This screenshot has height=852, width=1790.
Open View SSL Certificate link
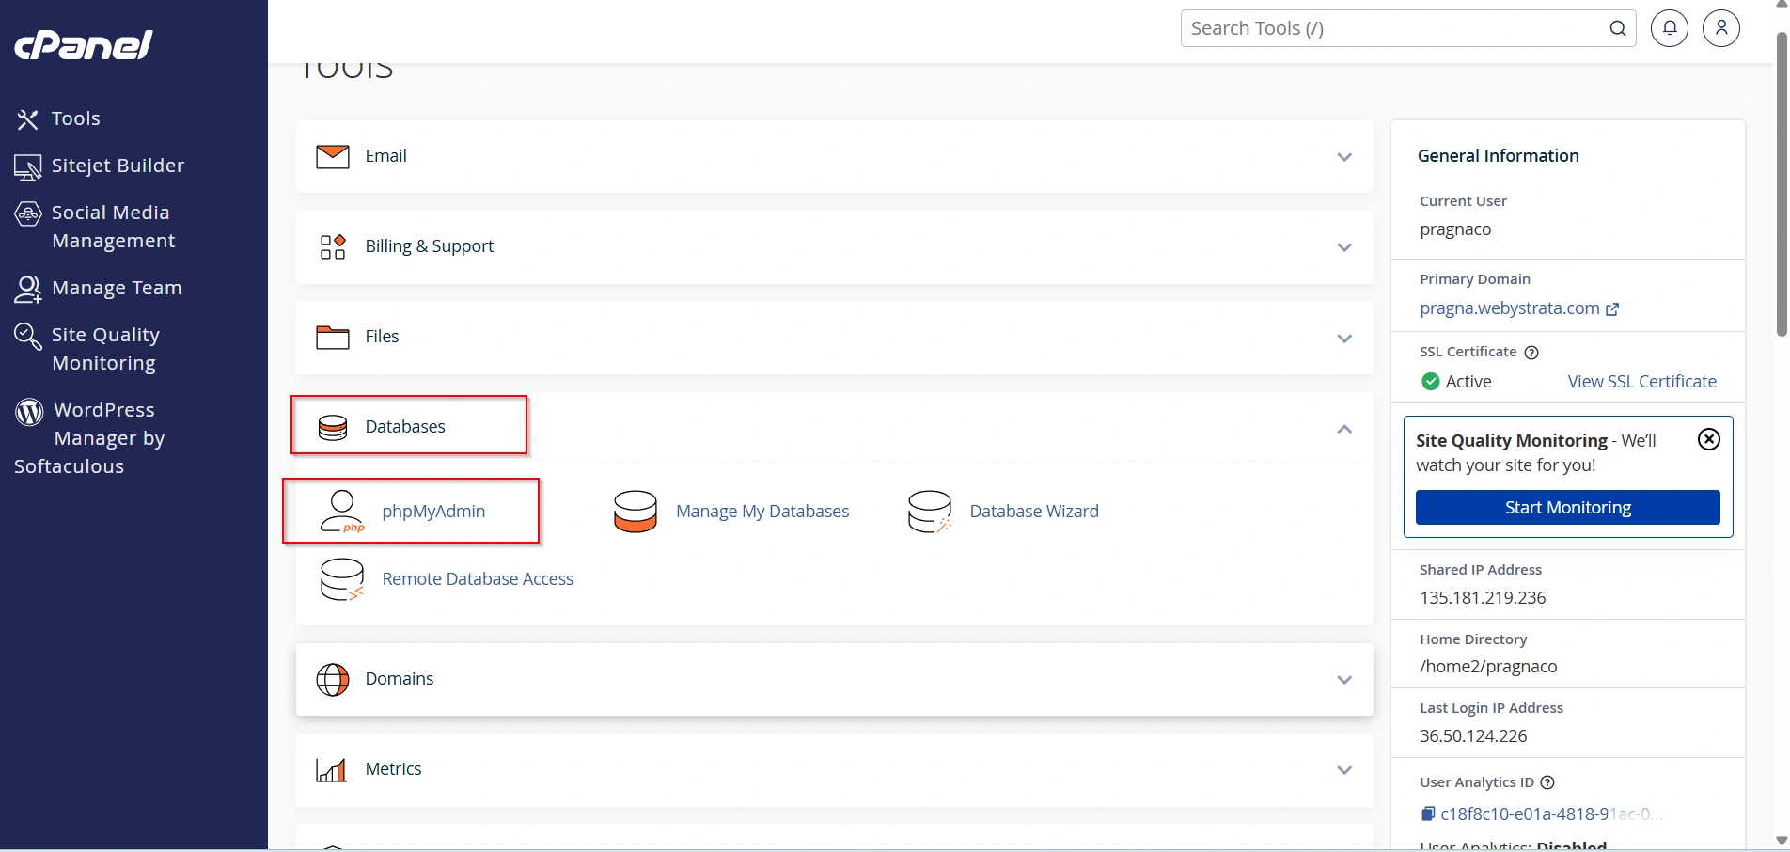pos(1641,382)
